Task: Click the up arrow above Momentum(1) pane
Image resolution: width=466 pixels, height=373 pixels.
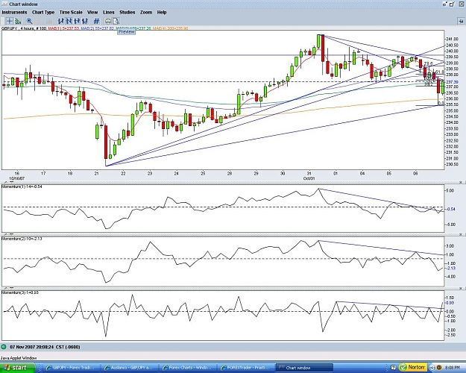Action: coord(4,182)
